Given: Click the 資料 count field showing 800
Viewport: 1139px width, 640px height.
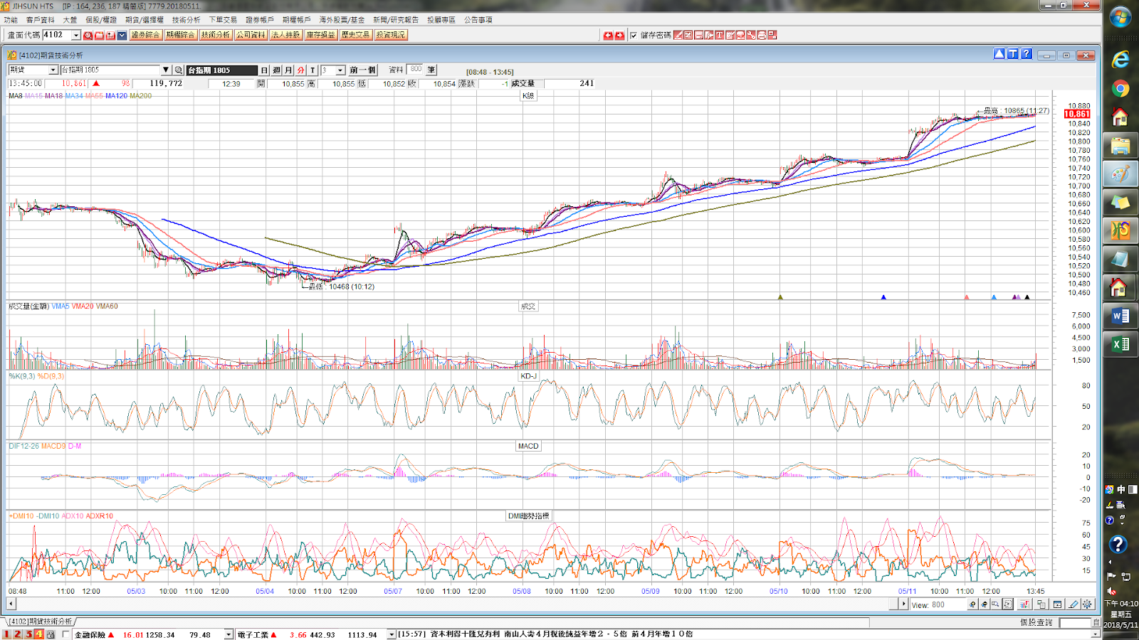Looking at the screenshot, I should click(x=415, y=70).
